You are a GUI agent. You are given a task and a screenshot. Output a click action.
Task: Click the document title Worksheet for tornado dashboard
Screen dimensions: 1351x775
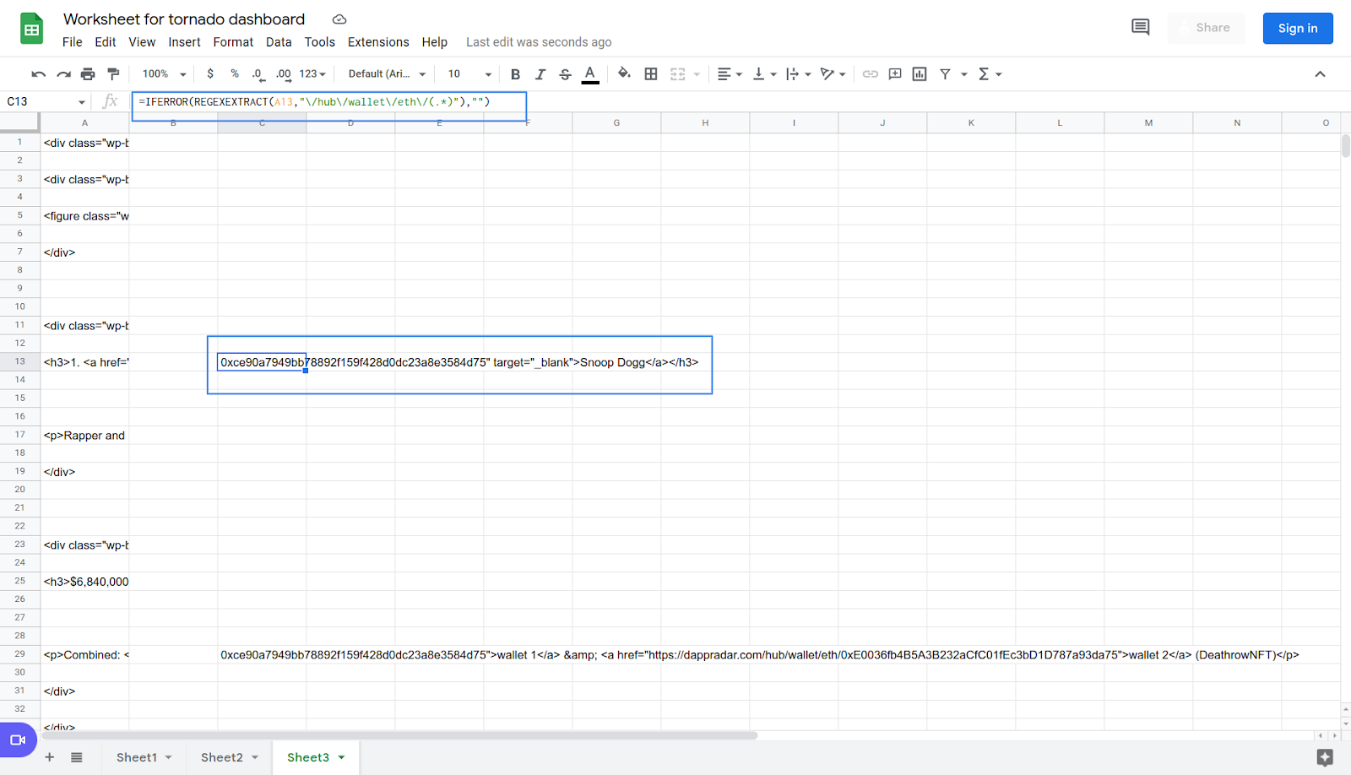coord(184,19)
